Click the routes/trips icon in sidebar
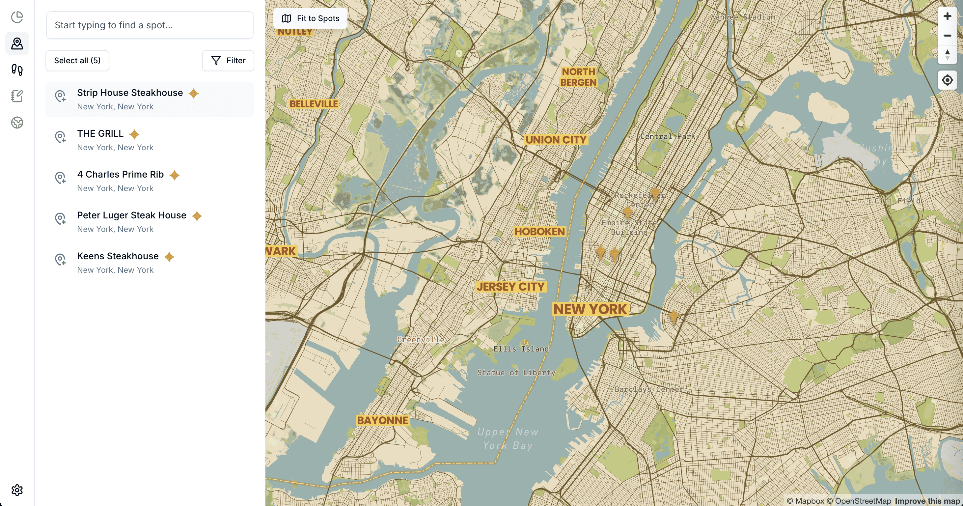The height and width of the screenshot is (506, 963). 17,70
